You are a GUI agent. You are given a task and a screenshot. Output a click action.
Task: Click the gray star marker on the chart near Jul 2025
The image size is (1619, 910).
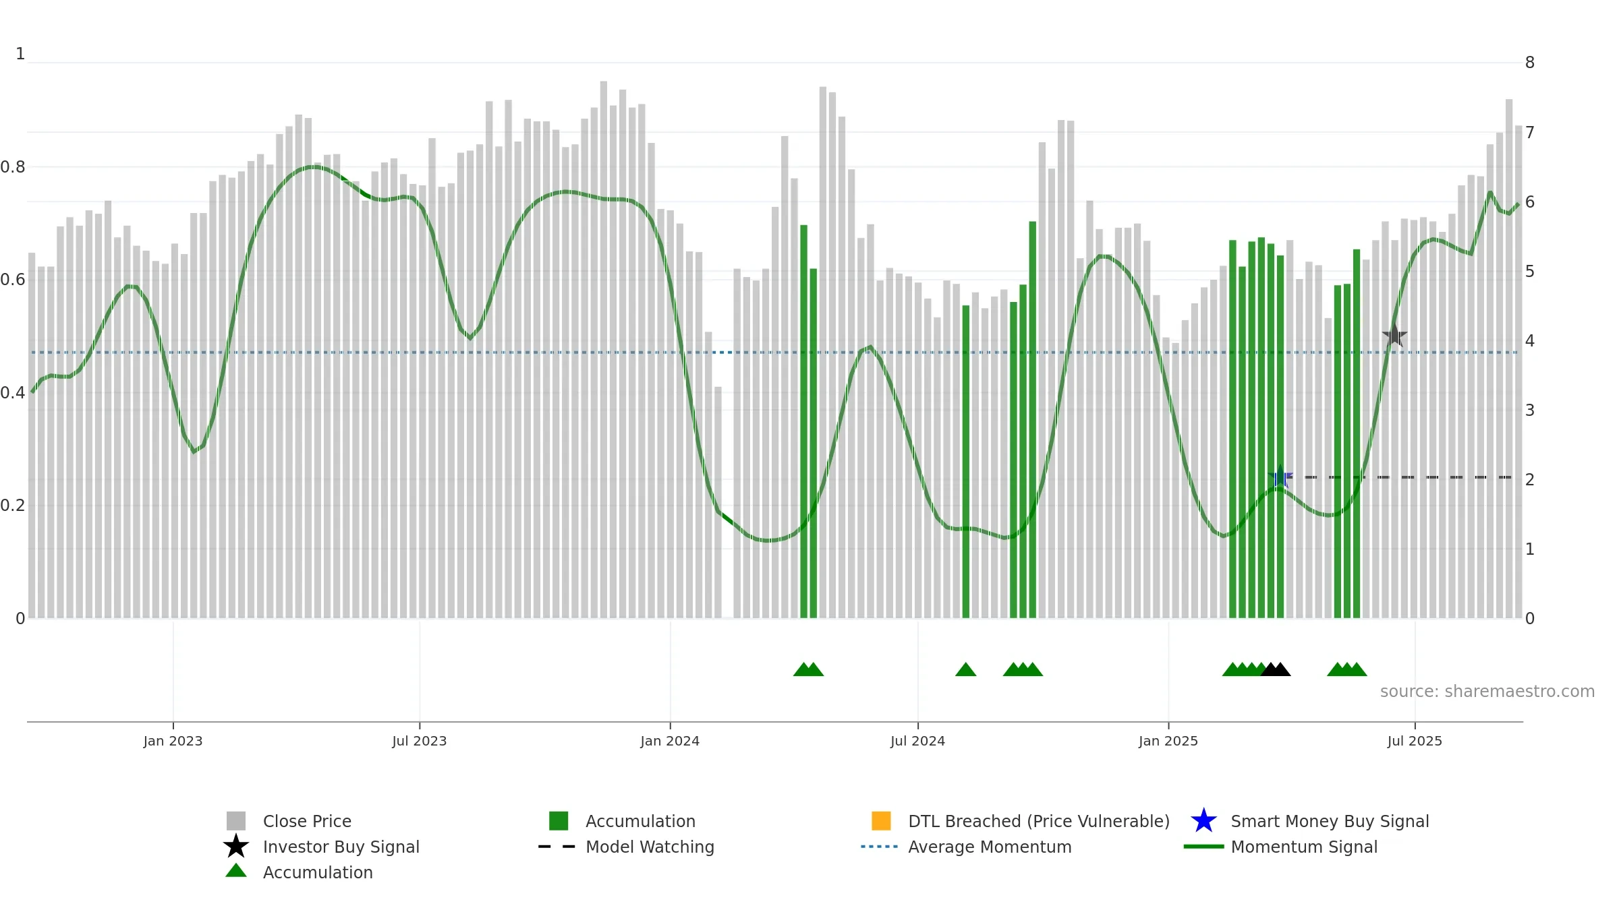[1394, 335]
